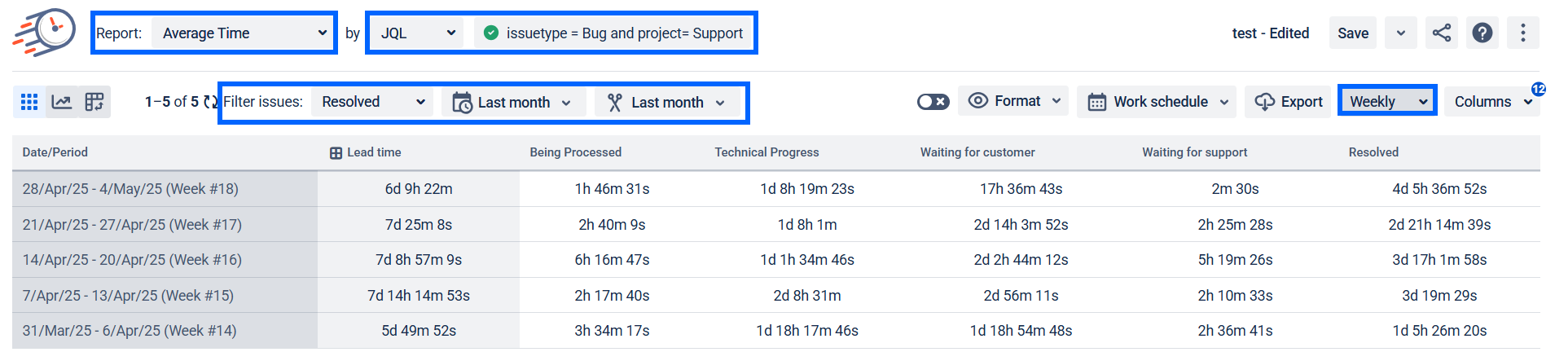Click the Time in Status stopwatch logo
This screenshot has height=352, width=1555.
pos(44,33)
